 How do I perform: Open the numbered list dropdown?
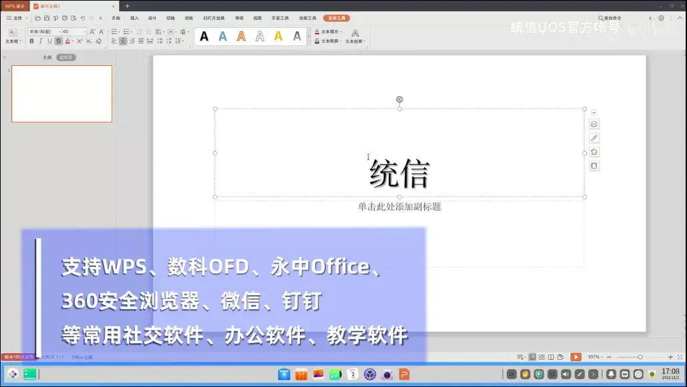tap(127, 31)
